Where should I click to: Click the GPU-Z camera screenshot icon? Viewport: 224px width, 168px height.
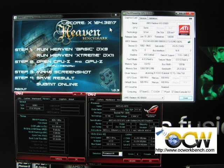pos(190,19)
